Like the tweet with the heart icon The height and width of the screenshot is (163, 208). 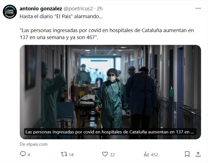105,154
